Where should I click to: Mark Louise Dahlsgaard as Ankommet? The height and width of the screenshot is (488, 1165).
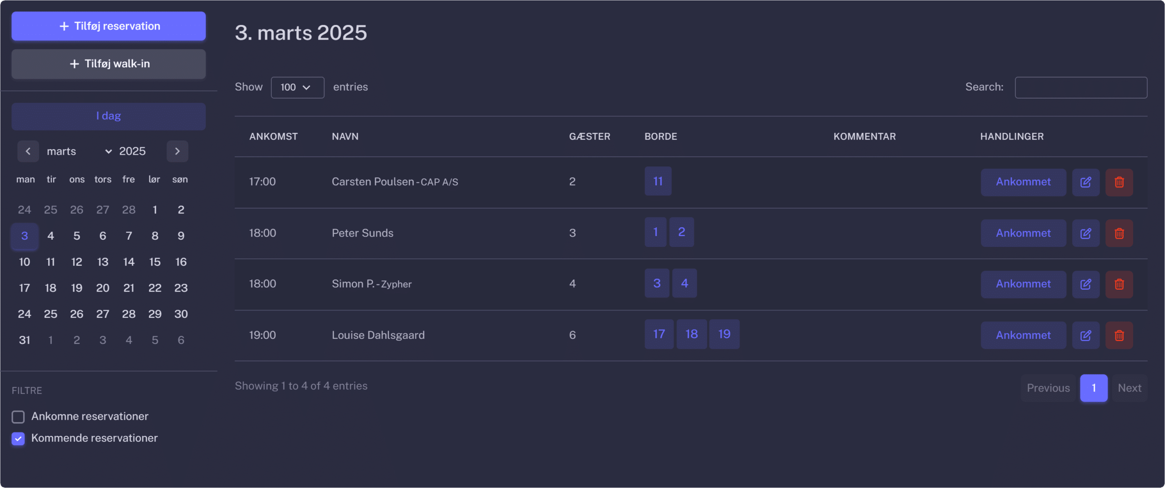[1023, 335]
